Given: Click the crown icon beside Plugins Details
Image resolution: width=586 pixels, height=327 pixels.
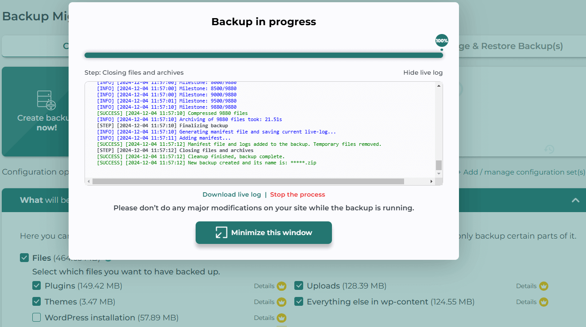Looking at the screenshot, I should tap(281, 286).
